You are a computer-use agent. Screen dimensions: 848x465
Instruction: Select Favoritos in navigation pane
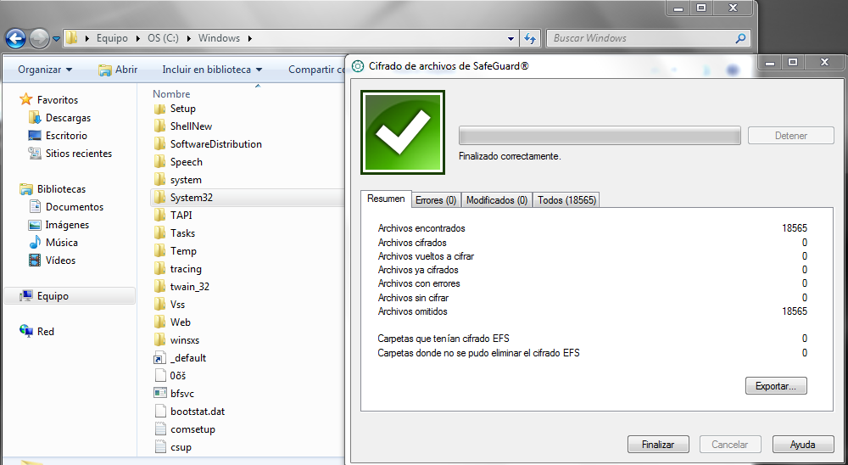point(58,99)
